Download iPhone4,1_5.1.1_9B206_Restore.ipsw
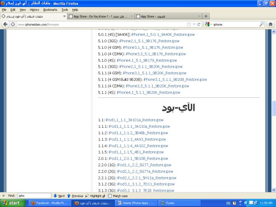Screen dimensions: 276x207 (148, 92)
